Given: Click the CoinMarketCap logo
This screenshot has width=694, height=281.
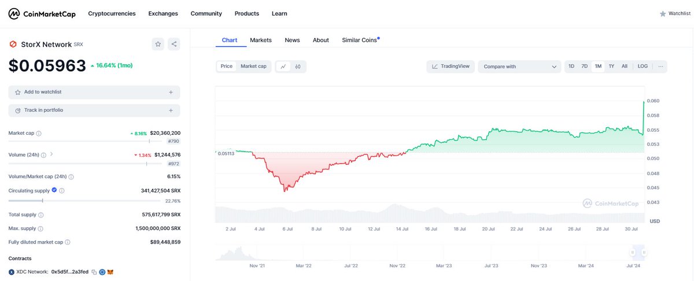Looking at the screenshot, I should pos(42,13).
